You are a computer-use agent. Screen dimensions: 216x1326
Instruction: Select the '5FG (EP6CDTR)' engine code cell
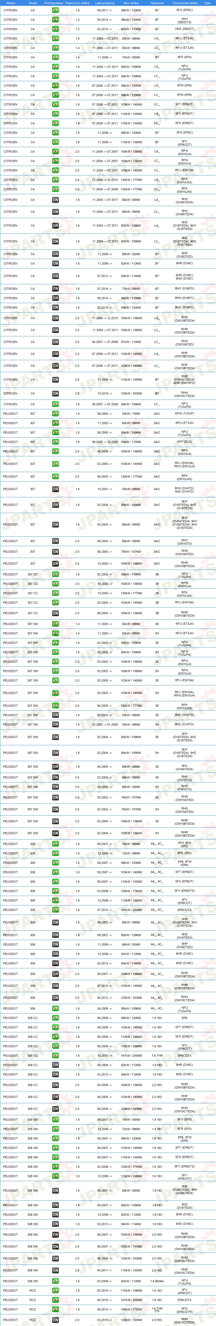[185, 1310]
